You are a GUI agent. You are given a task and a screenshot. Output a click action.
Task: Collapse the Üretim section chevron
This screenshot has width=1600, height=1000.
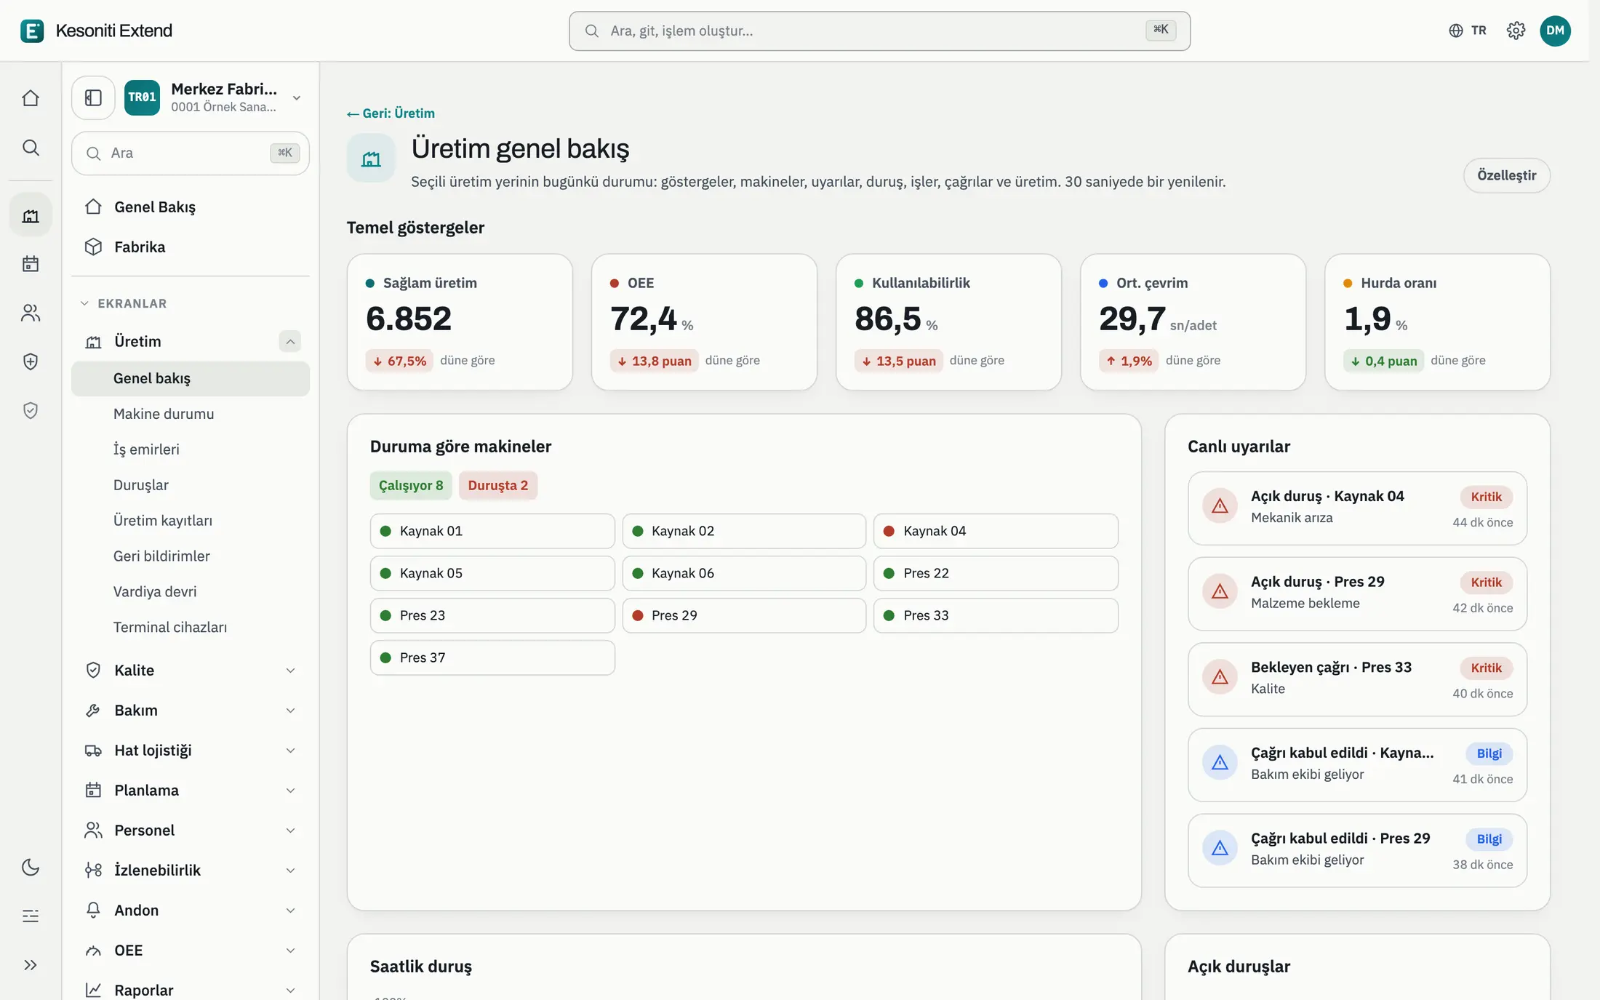tap(289, 341)
